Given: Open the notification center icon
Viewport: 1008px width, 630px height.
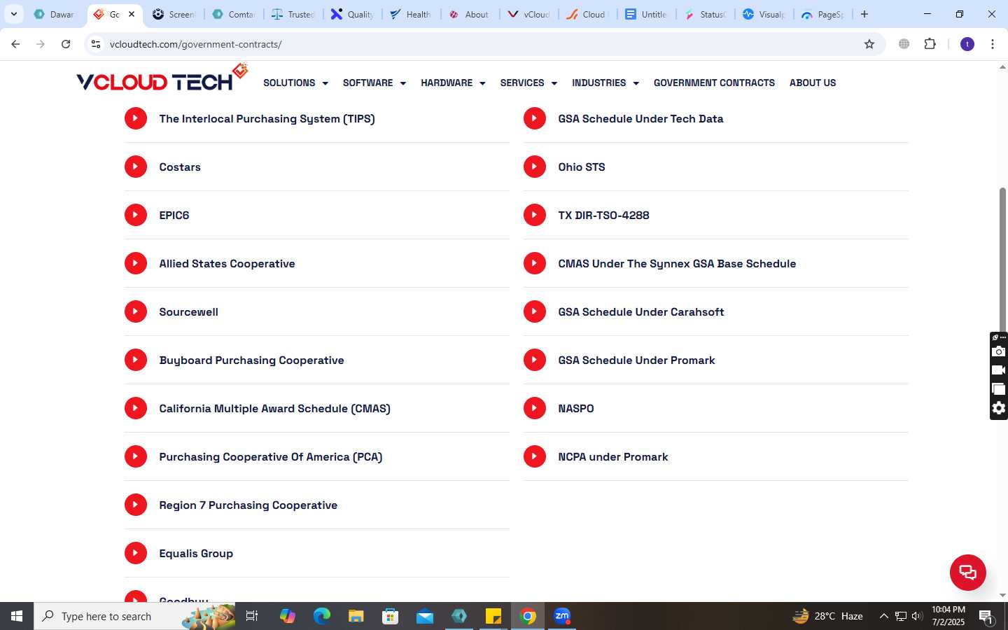Looking at the screenshot, I should point(986,617).
